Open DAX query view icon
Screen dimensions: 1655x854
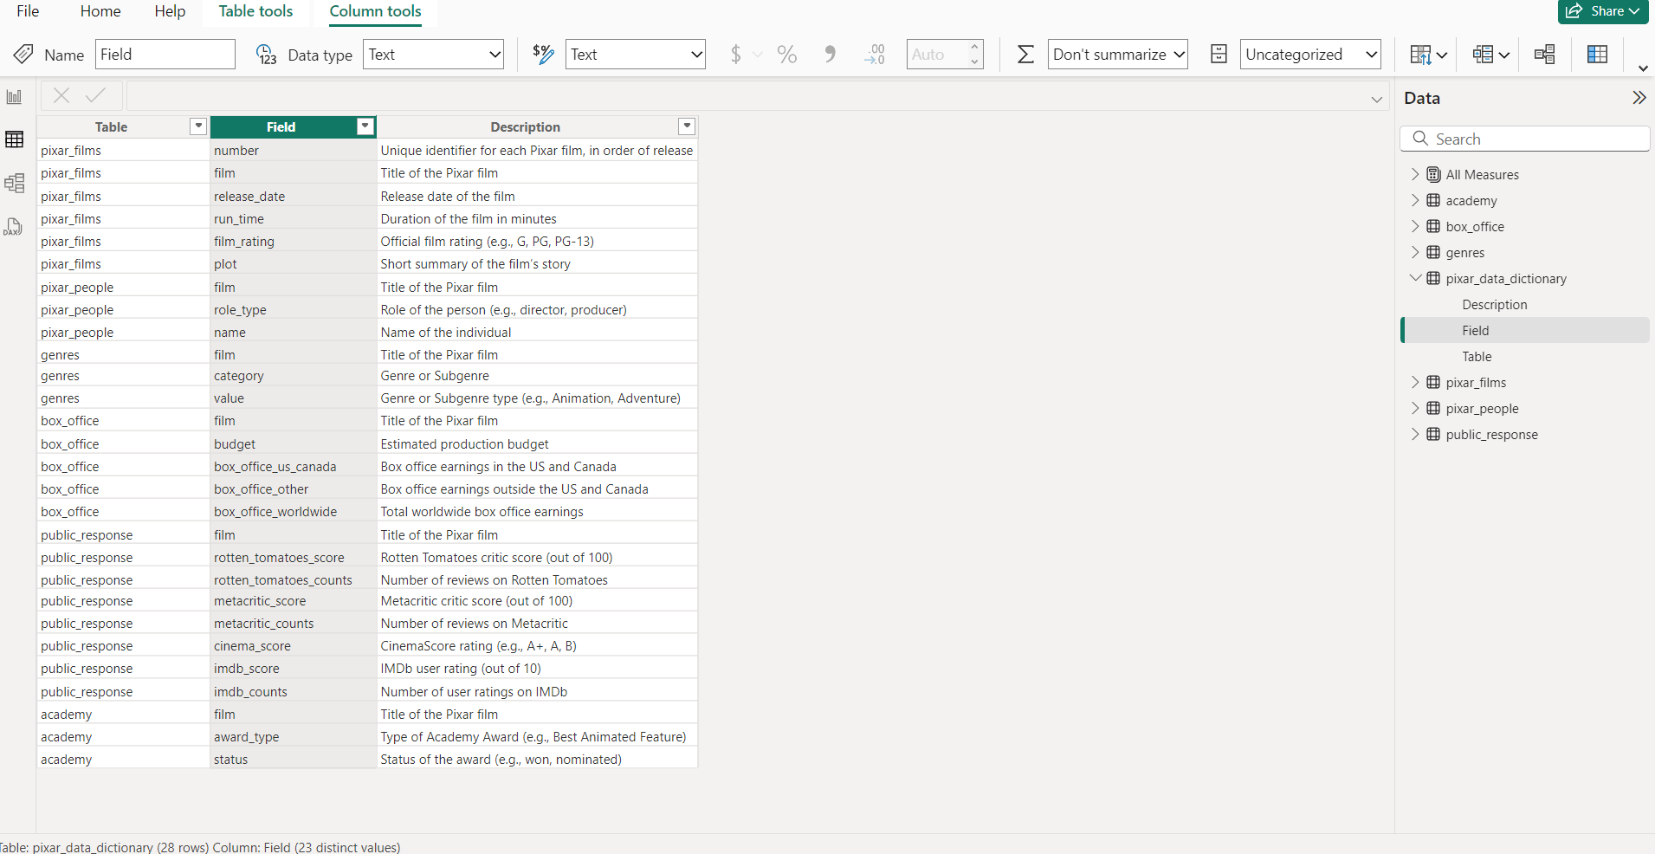[14, 227]
